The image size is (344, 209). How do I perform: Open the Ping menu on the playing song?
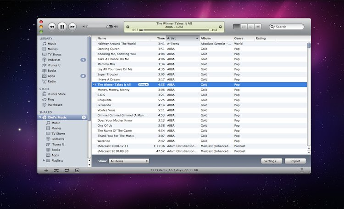[143, 85]
